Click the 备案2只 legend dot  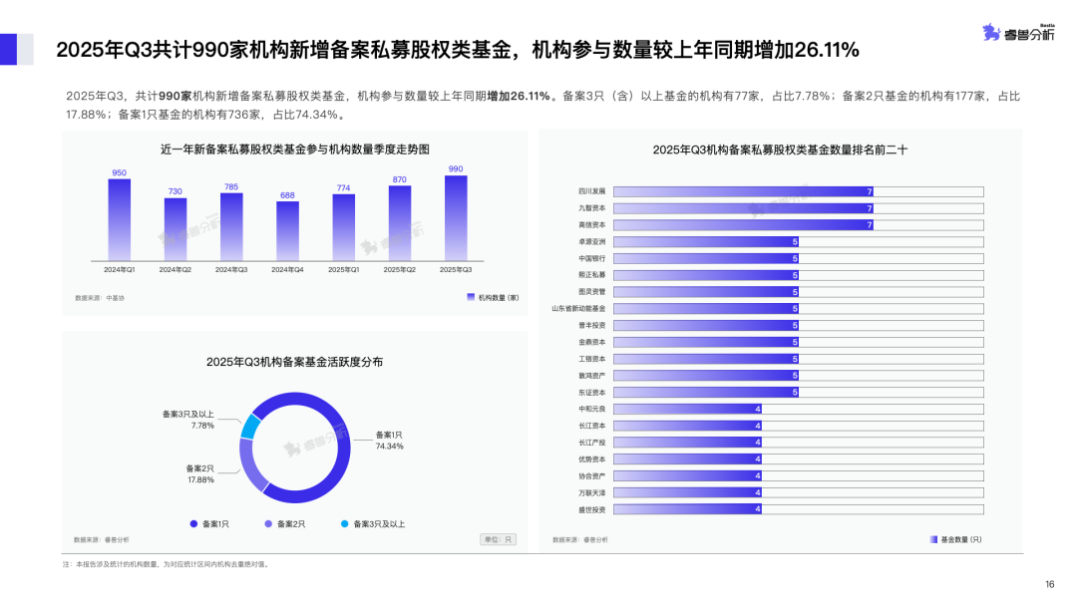click(268, 523)
